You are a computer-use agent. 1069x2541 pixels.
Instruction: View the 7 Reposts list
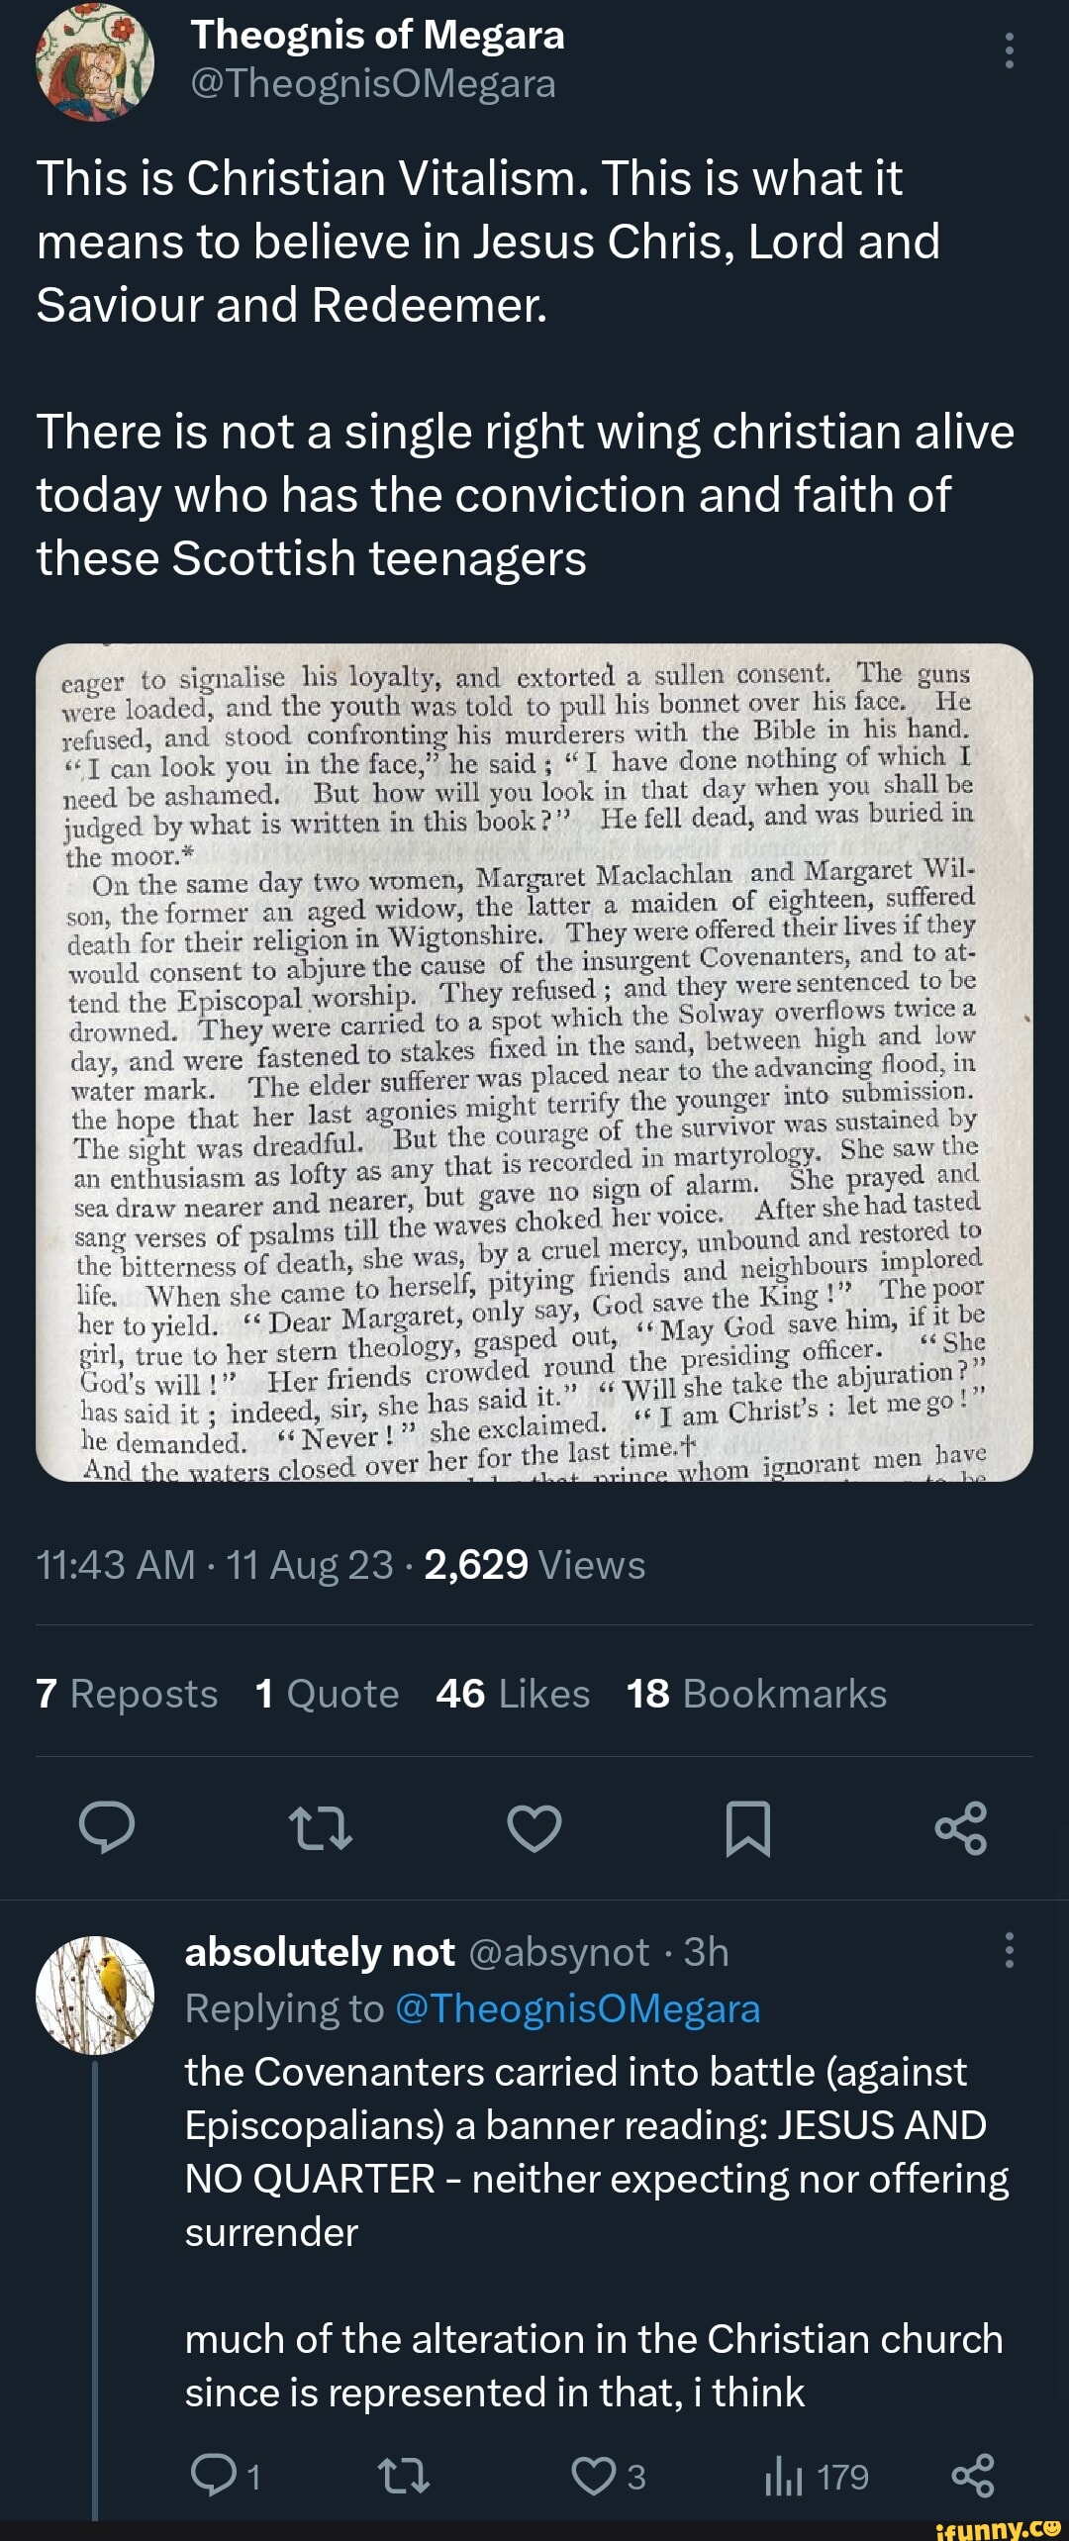point(127,1694)
